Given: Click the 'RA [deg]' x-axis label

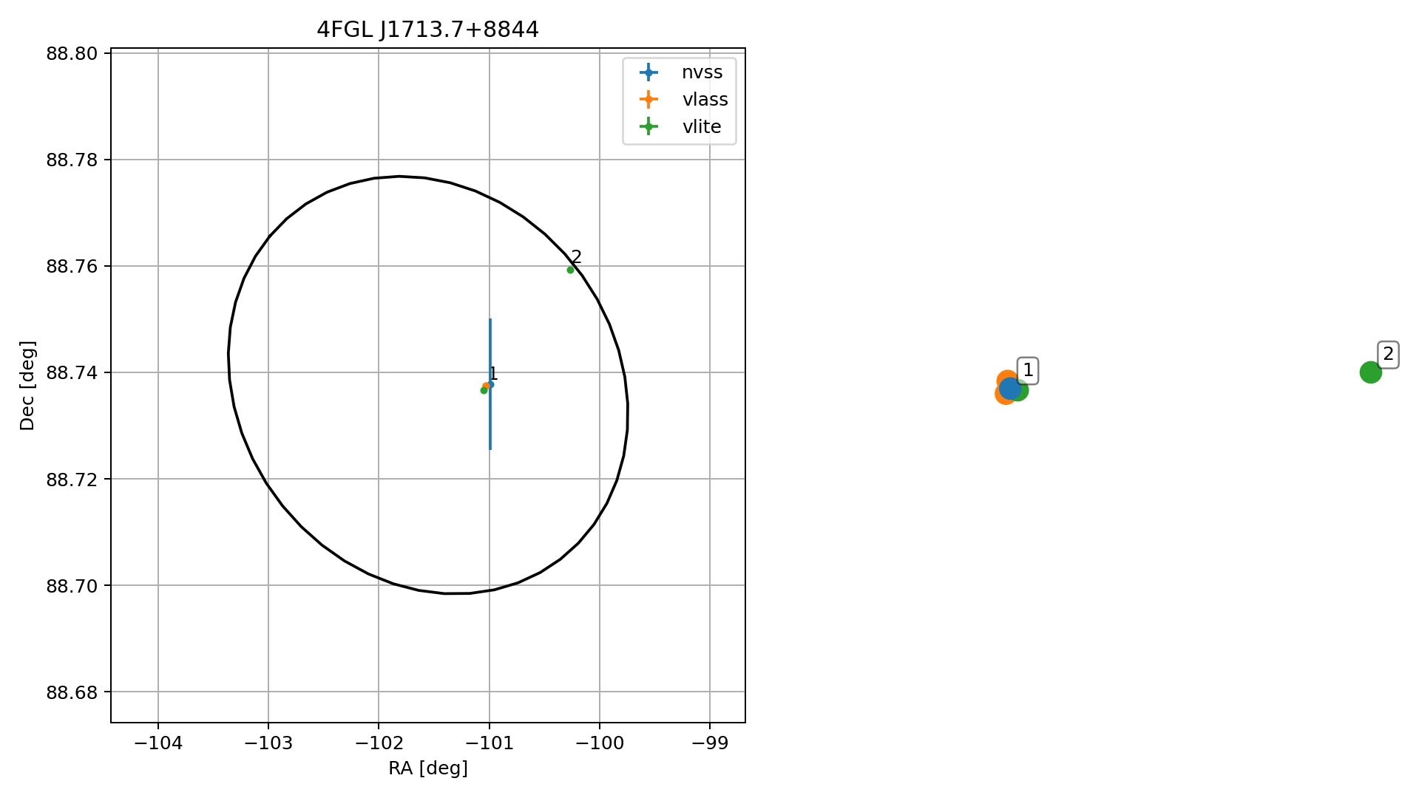Looking at the screenshot, I should (x=428, y=768).
